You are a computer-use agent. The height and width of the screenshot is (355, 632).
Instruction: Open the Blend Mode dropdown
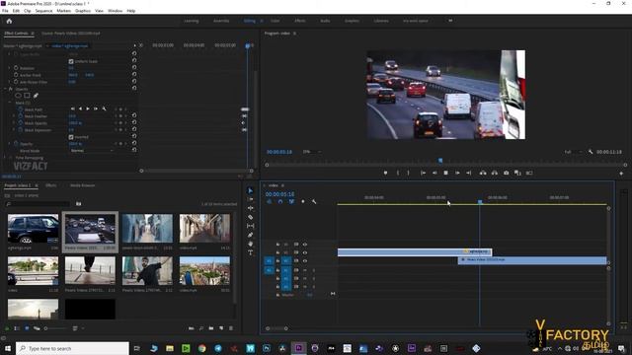coord(92,151)
